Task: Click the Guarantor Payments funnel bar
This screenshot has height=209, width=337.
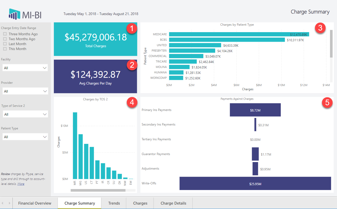Action: pyautogui.click(x=255, y=154)
